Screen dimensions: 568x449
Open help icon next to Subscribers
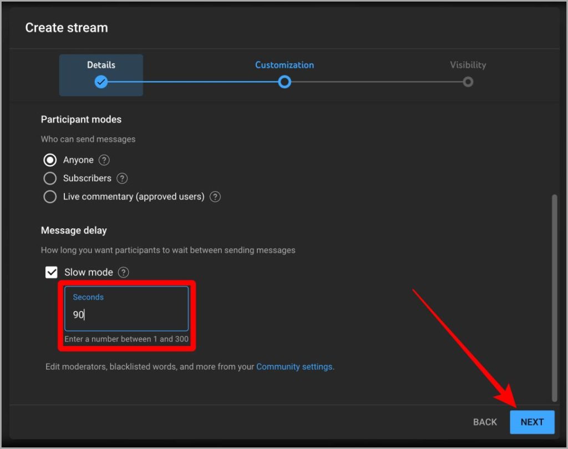tap(122, 178)
